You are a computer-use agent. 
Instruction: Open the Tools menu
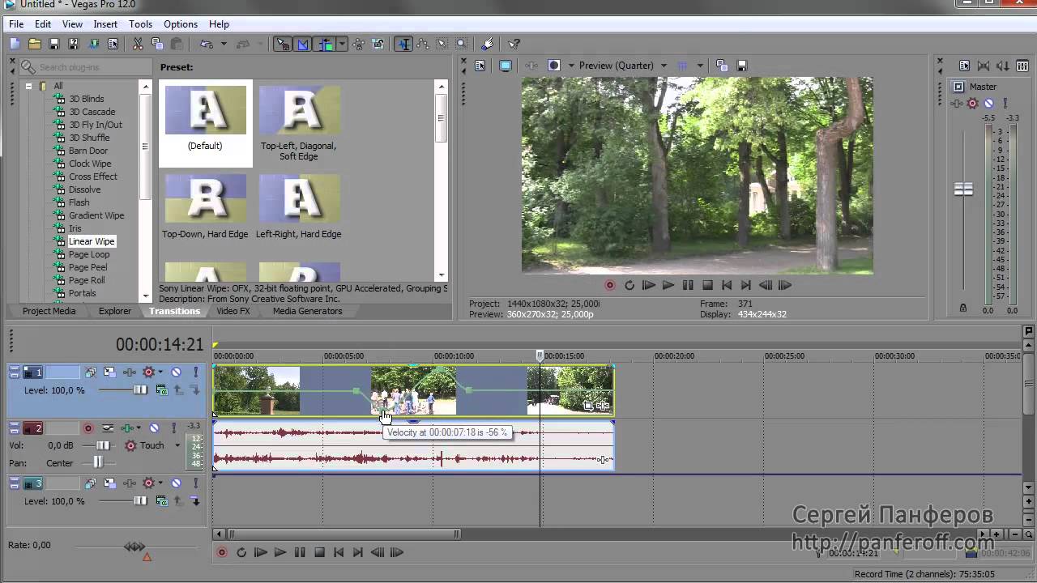click(x=140, y=24)
